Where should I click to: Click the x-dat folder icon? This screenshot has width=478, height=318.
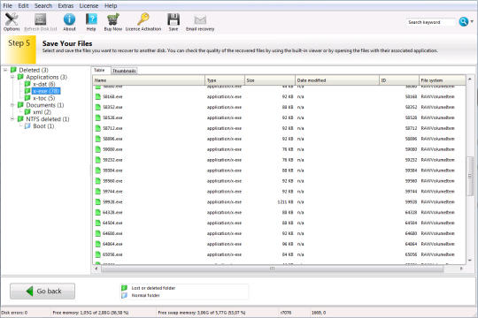[x=27, y=84]
